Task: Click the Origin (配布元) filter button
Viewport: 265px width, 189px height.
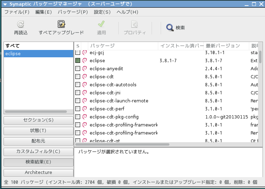Action: pos(39,141)
